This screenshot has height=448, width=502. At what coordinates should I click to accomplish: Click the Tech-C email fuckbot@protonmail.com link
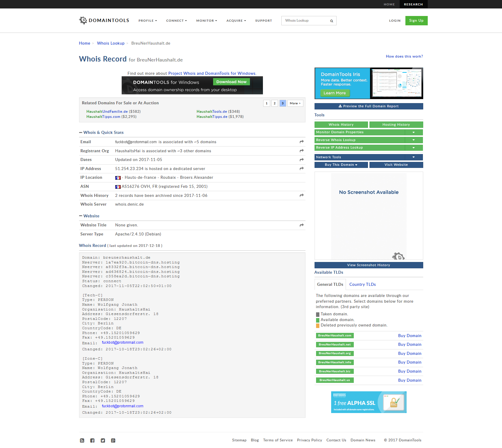pos(123,342)
